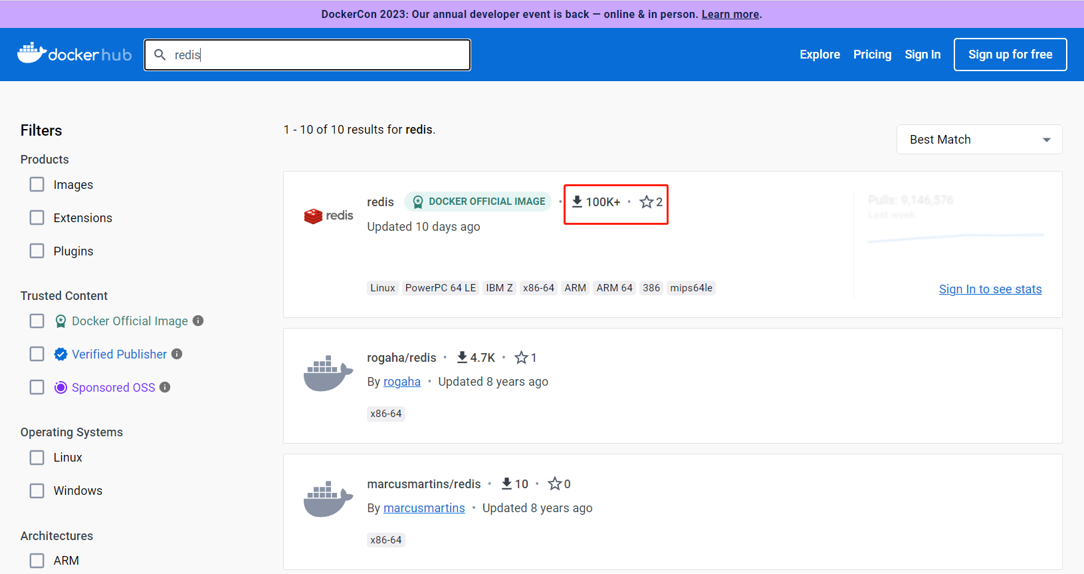Image resolution: width=1084 pixels, height=574 pixels.
Task: Enable the Plugins filter checkbox
Action: pyautogui.click(x=37, y=251)
